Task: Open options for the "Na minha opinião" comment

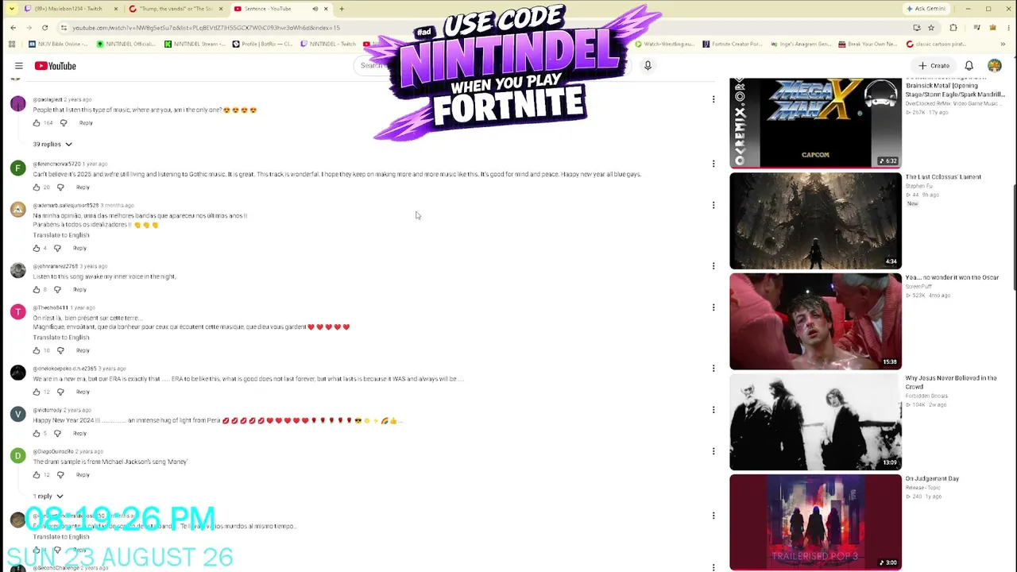Action: point(713,205)
